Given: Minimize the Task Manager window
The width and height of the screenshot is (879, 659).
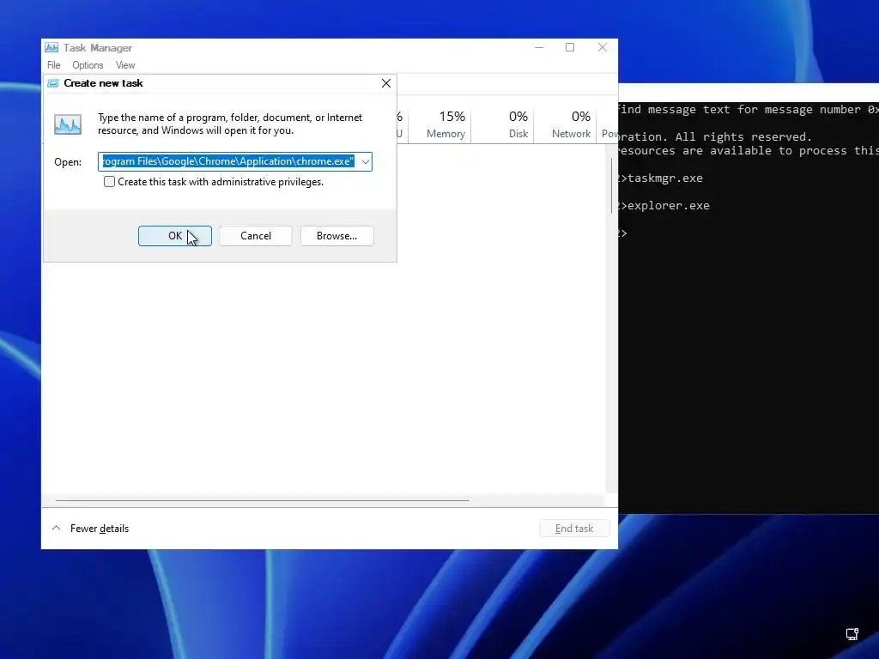Looking at the screenshot, I should [539, 48].
